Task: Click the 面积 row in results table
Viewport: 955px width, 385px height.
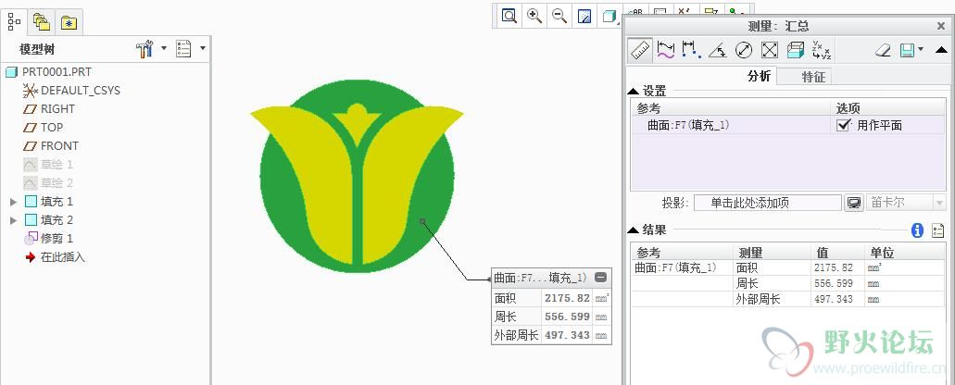Action: (788, 267)
